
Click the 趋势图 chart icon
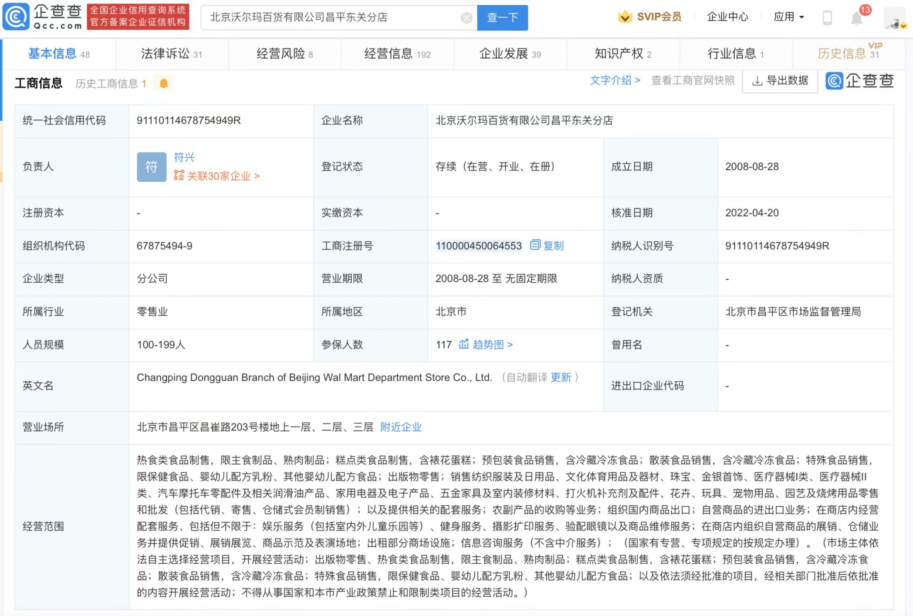pyautogui.click(x=463, y=344)
